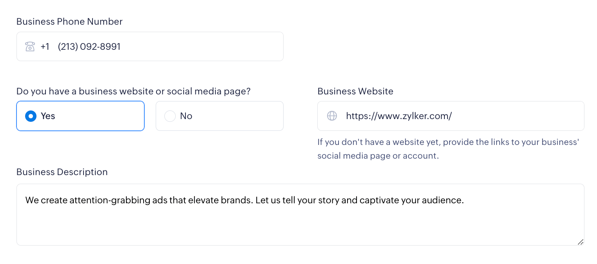Click empty space right of phone number
The height and width of the screenshot is (264, 597).
[204, 47]
